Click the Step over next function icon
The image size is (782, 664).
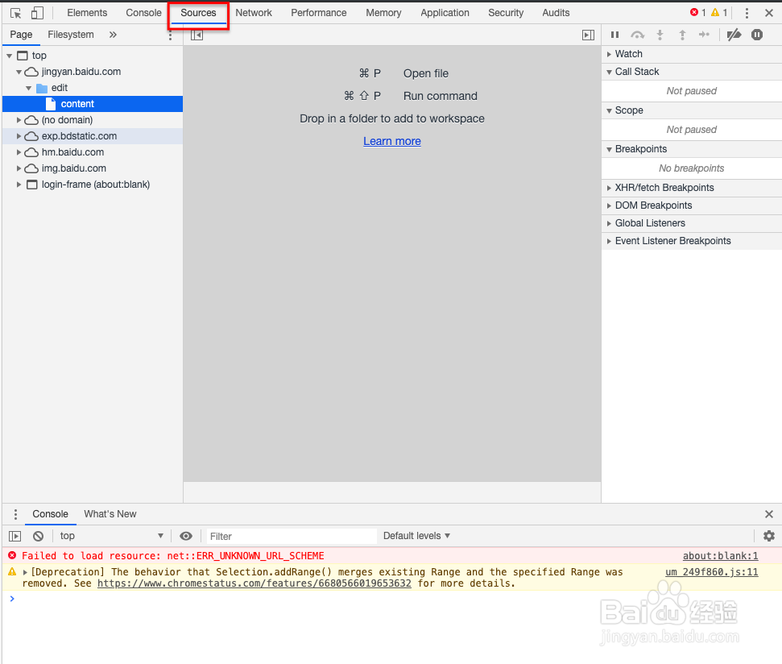coord(637,35)
